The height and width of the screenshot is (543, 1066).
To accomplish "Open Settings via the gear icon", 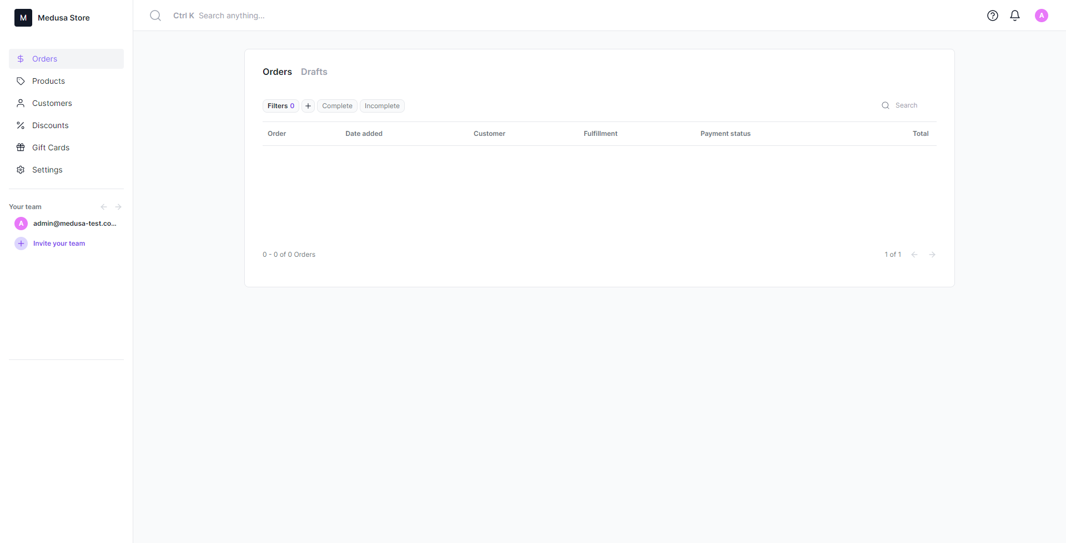I will pyautogui.click(x=21, y=170).
